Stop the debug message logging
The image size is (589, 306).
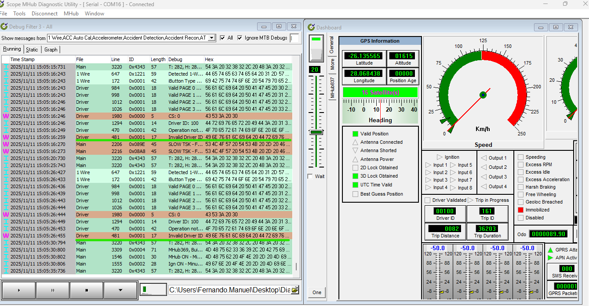(x=87, y=290)
